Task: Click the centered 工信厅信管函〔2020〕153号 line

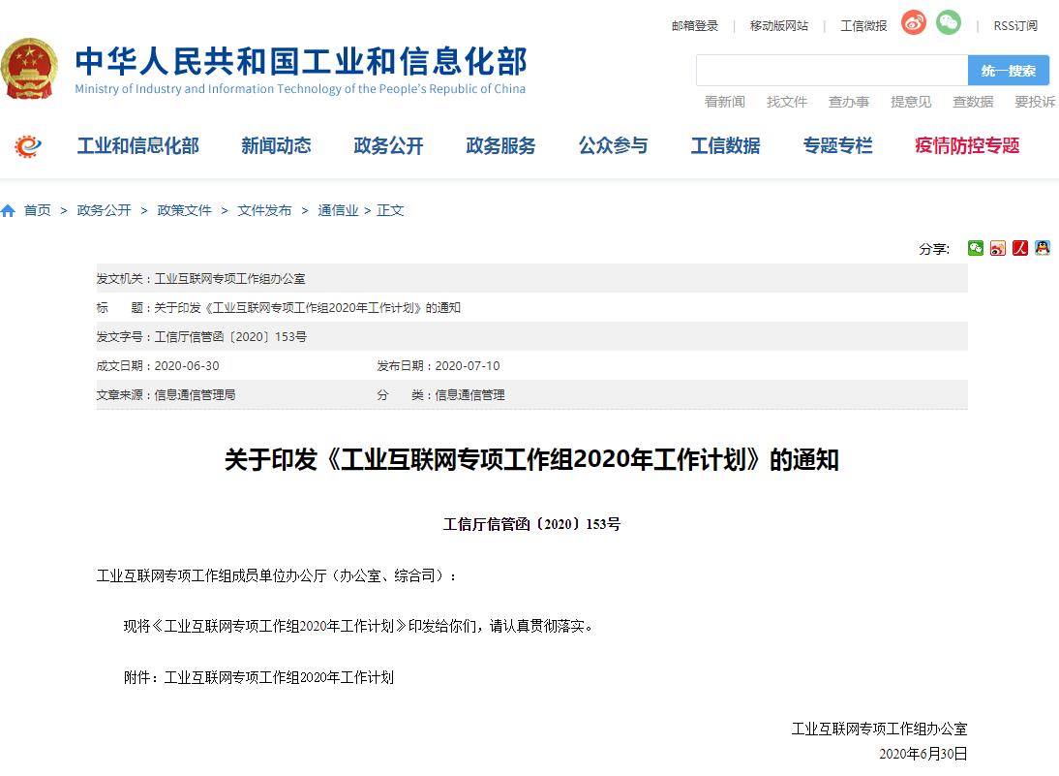Action: [531, 524]
